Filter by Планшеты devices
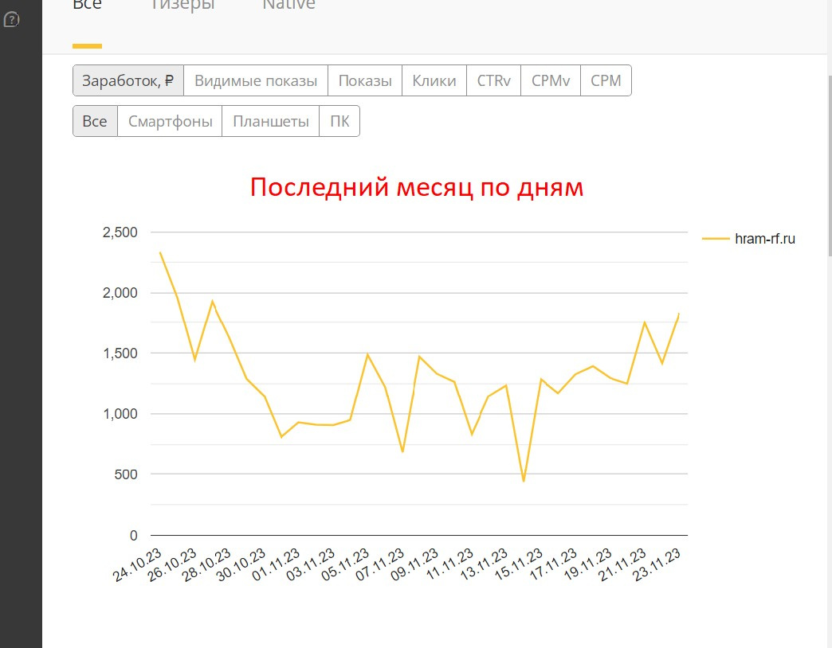832x648 pixels. pyautogui.click(x=271, y=121)
